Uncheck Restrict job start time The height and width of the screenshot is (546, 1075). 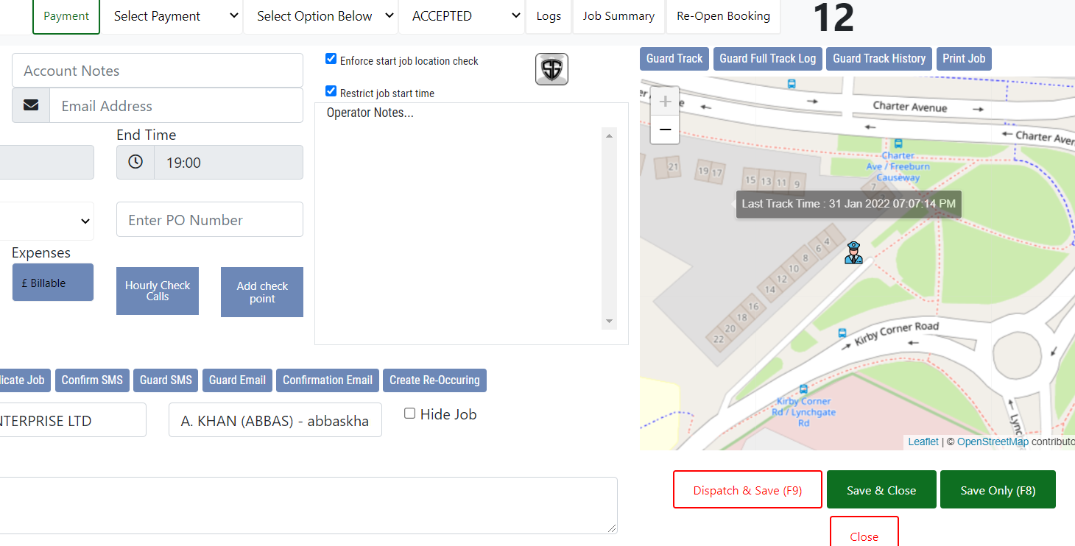pos(331,91)
